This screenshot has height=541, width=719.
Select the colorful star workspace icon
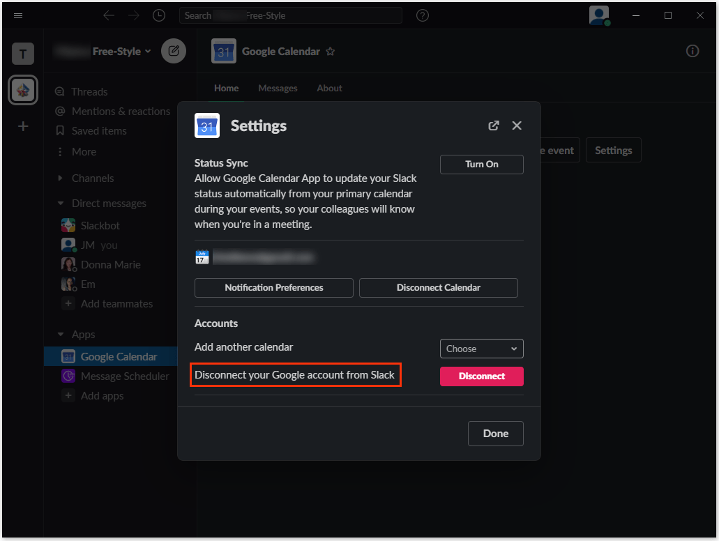click(x=23, y=90)
